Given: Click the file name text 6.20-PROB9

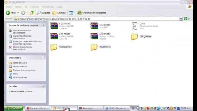Looking at the screenshot, I should tap(65, 24).
